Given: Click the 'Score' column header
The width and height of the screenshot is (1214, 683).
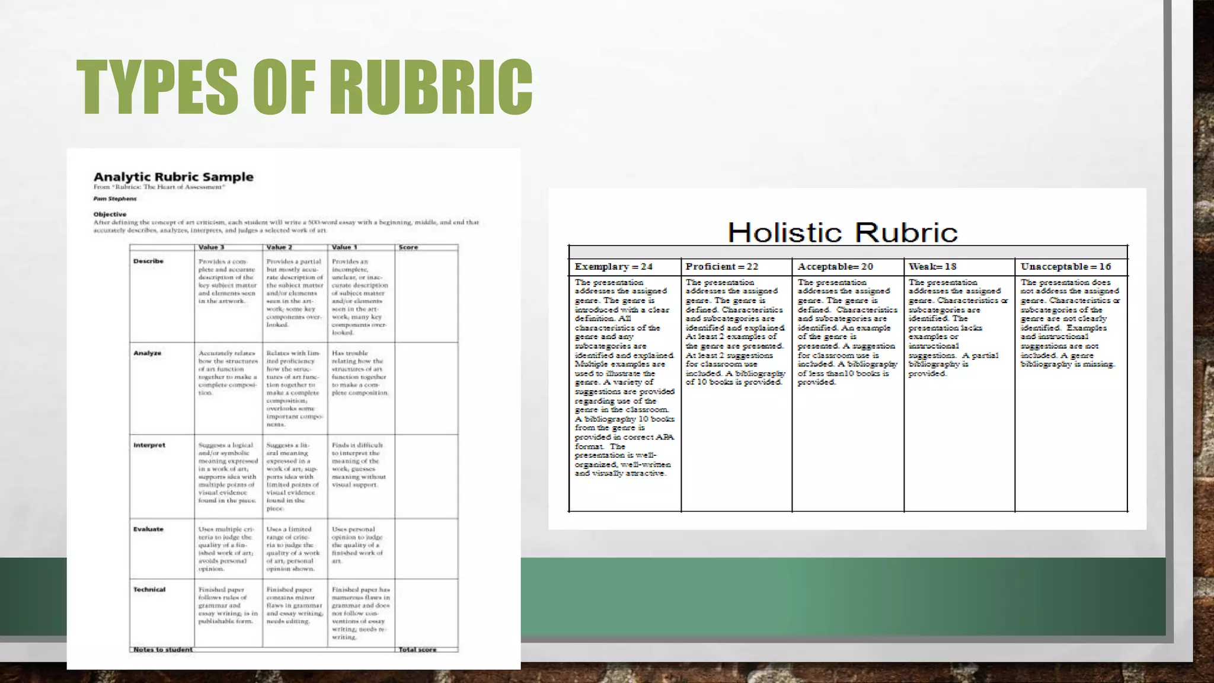Looking at the screenshot, I should 408,247.
